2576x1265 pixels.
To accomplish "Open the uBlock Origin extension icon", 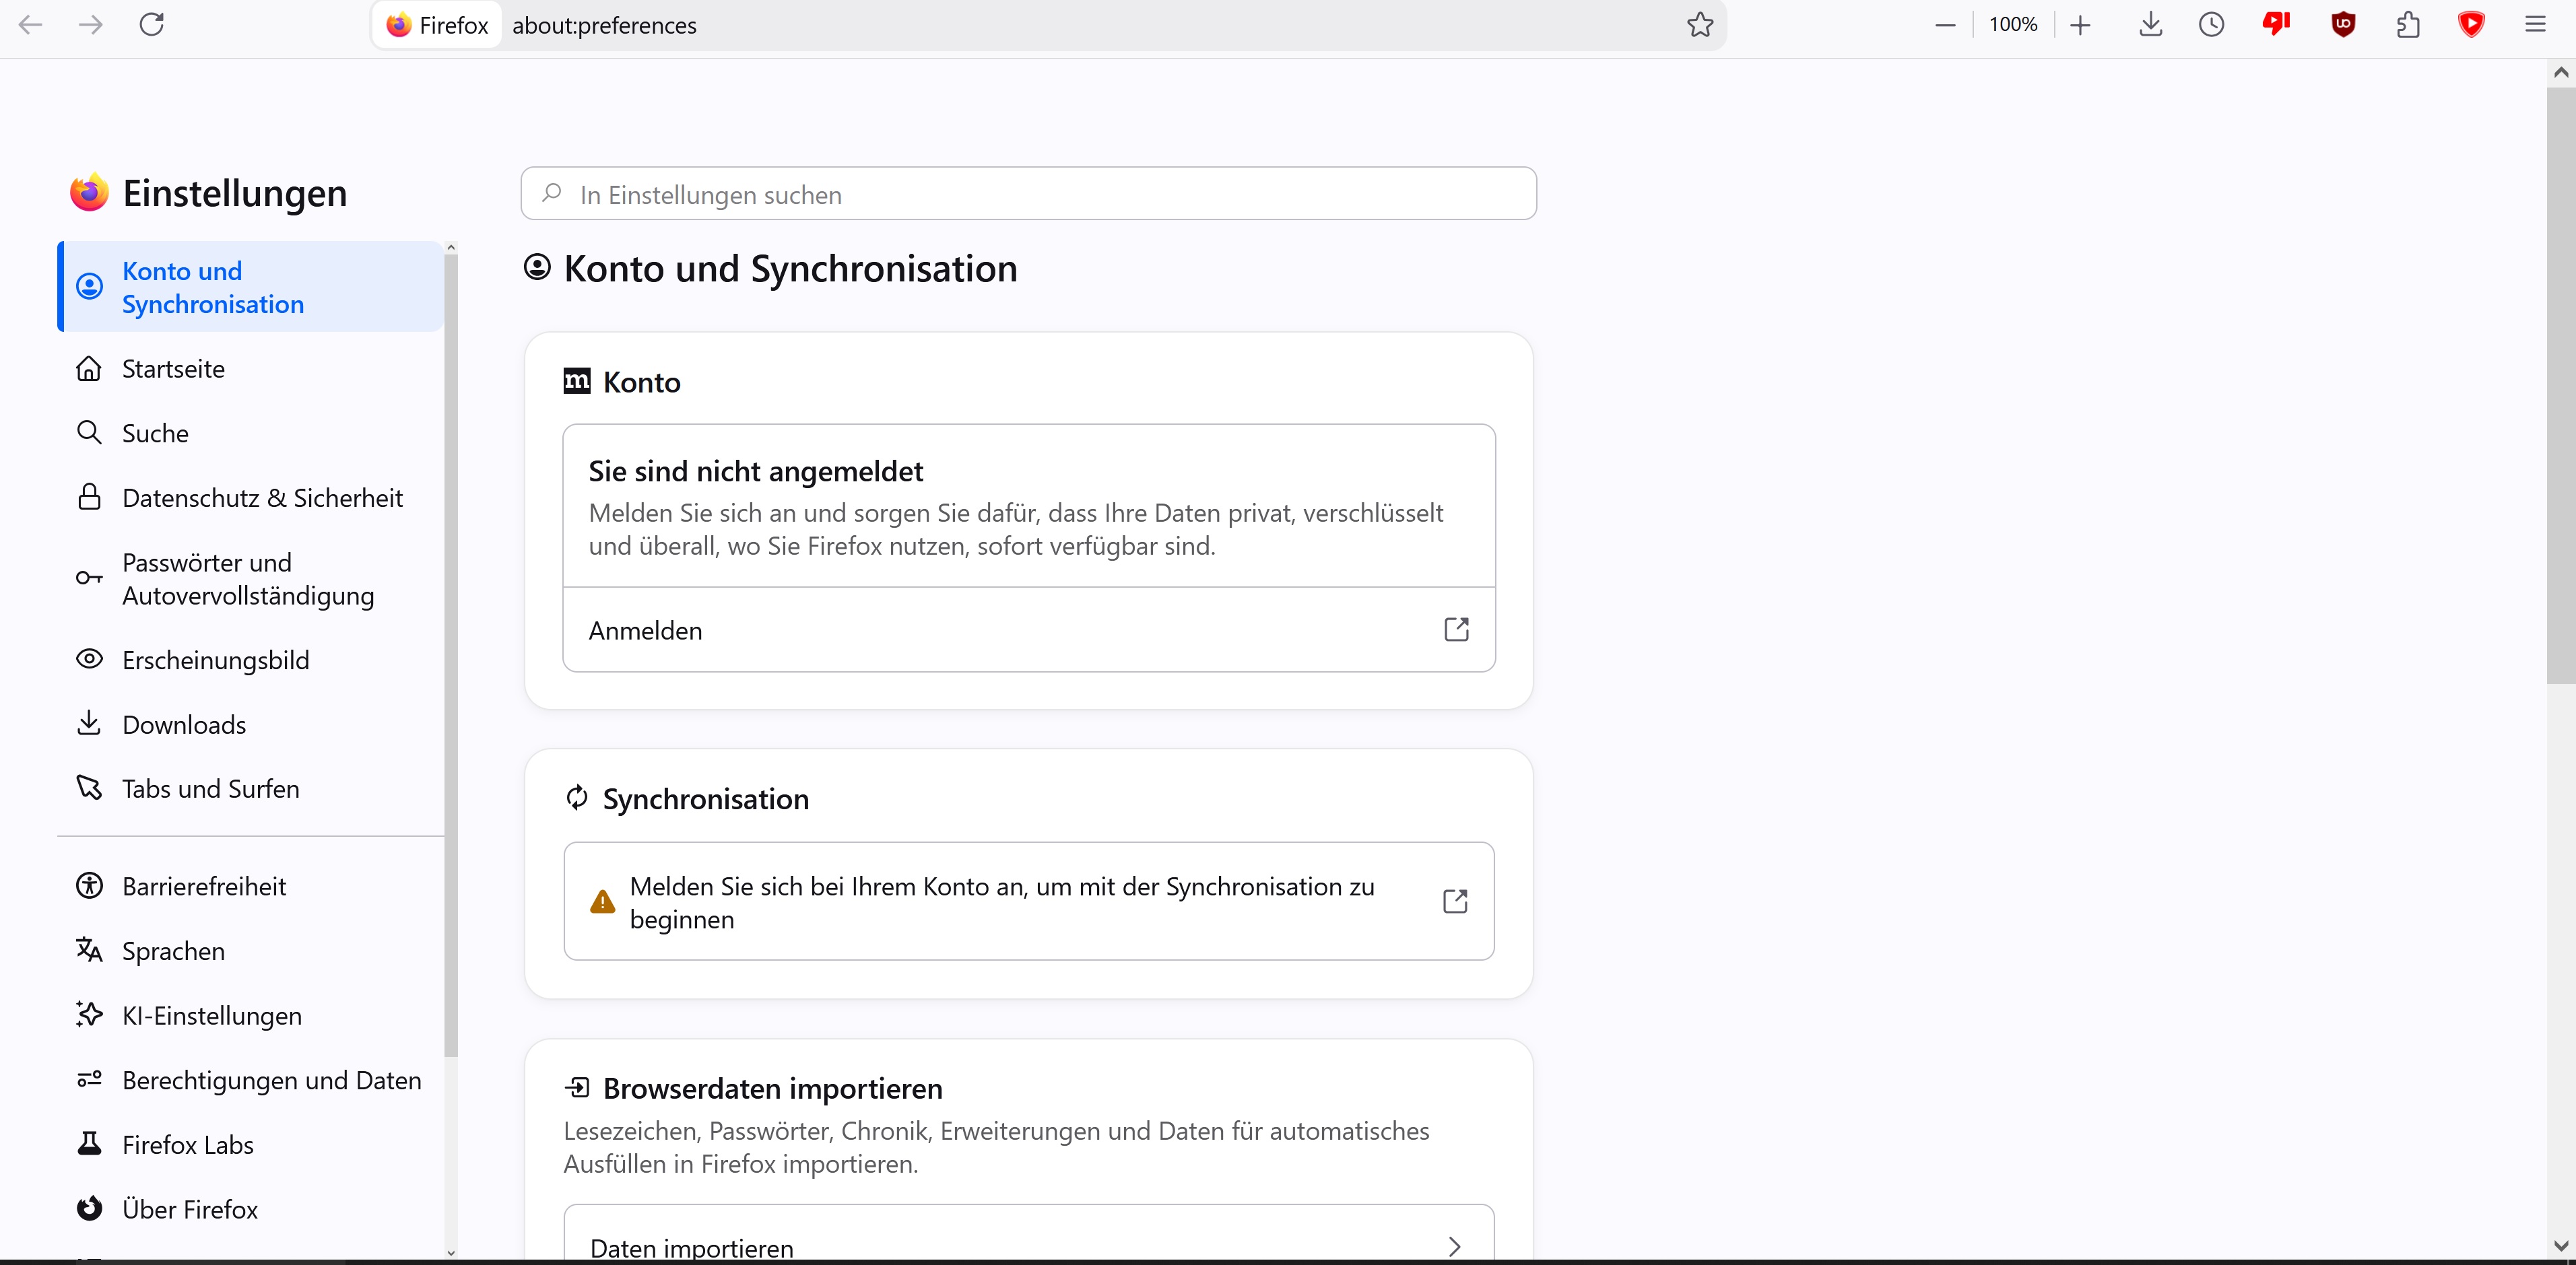I will (x=2343, y=25).
